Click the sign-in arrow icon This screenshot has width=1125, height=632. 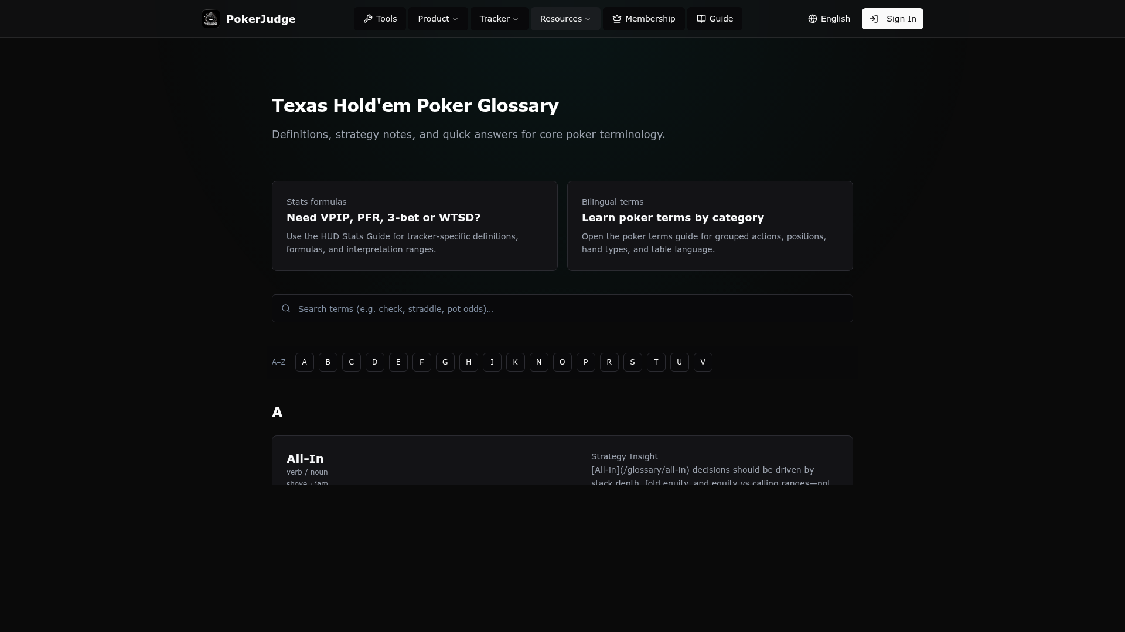[874, 19]
